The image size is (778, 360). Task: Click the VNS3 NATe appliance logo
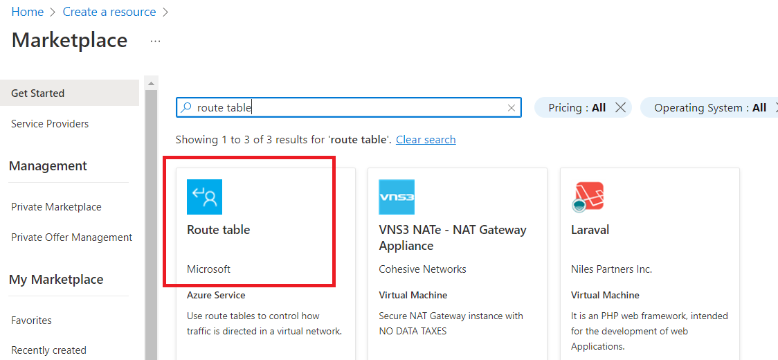pyautogui.click(x=397, y=197)
